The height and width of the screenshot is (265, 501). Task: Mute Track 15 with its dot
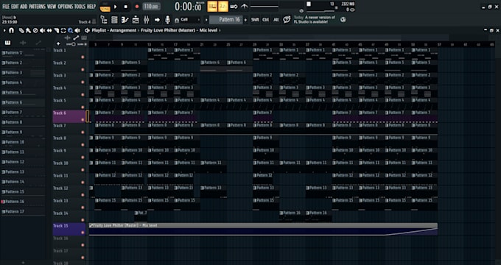(83, 233)
